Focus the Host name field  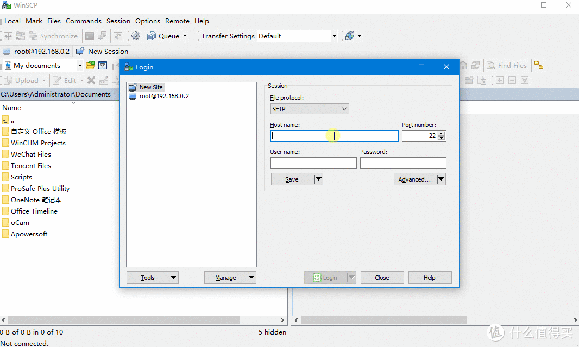tap(334, 136)
